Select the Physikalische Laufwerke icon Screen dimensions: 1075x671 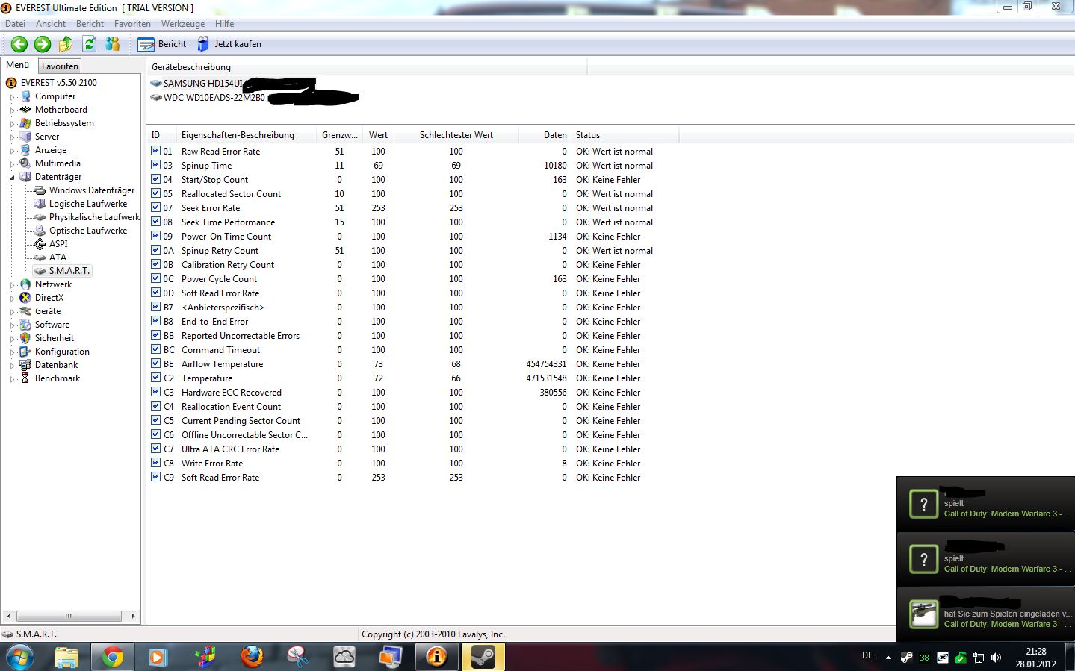click(40, 217)
